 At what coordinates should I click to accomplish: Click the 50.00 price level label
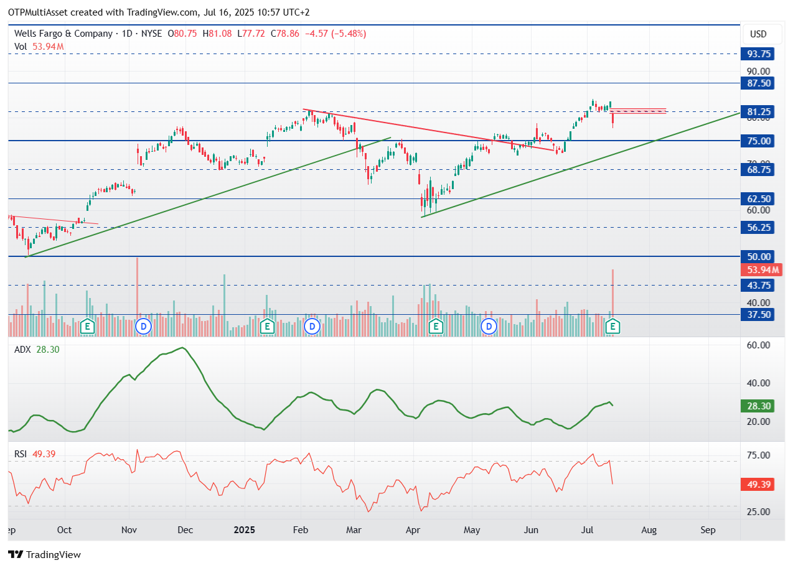coord(757,256)
